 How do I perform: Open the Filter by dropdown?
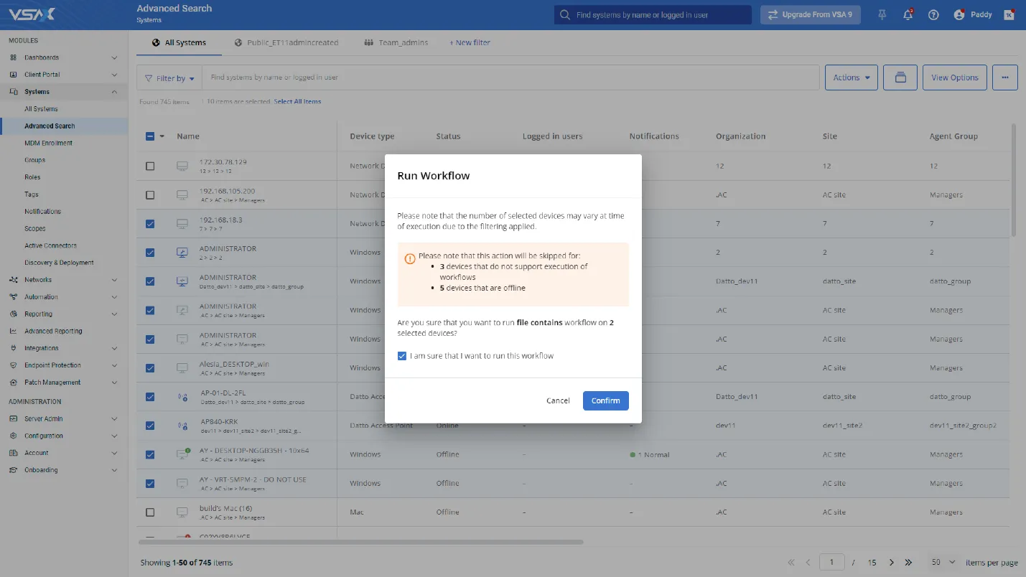[x=169, y=78]
